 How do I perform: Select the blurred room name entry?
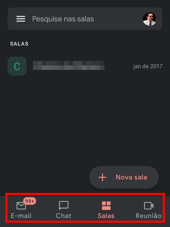click(68, 65)
